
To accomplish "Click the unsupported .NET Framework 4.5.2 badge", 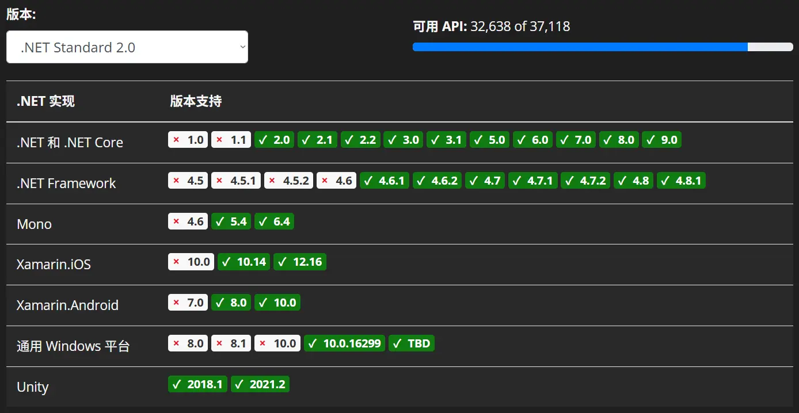I will tap(288, 181).
